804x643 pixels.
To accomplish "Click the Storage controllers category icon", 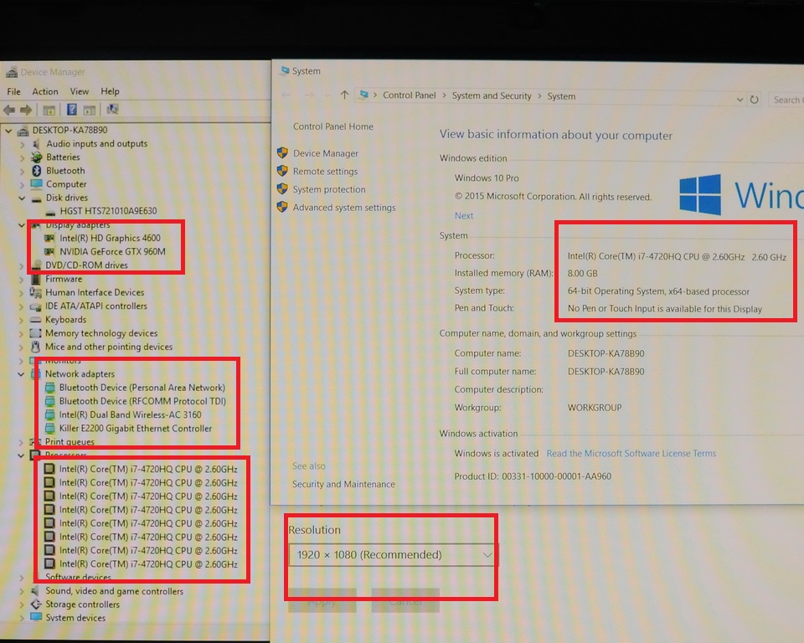I will click(x=36, y=604).
